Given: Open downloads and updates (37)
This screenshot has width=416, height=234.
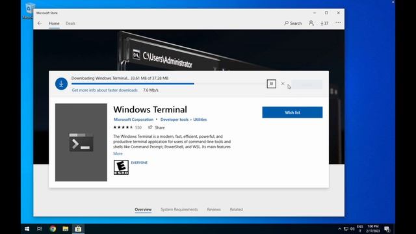Looking at the screenshot, I should [x=324, y=23].
